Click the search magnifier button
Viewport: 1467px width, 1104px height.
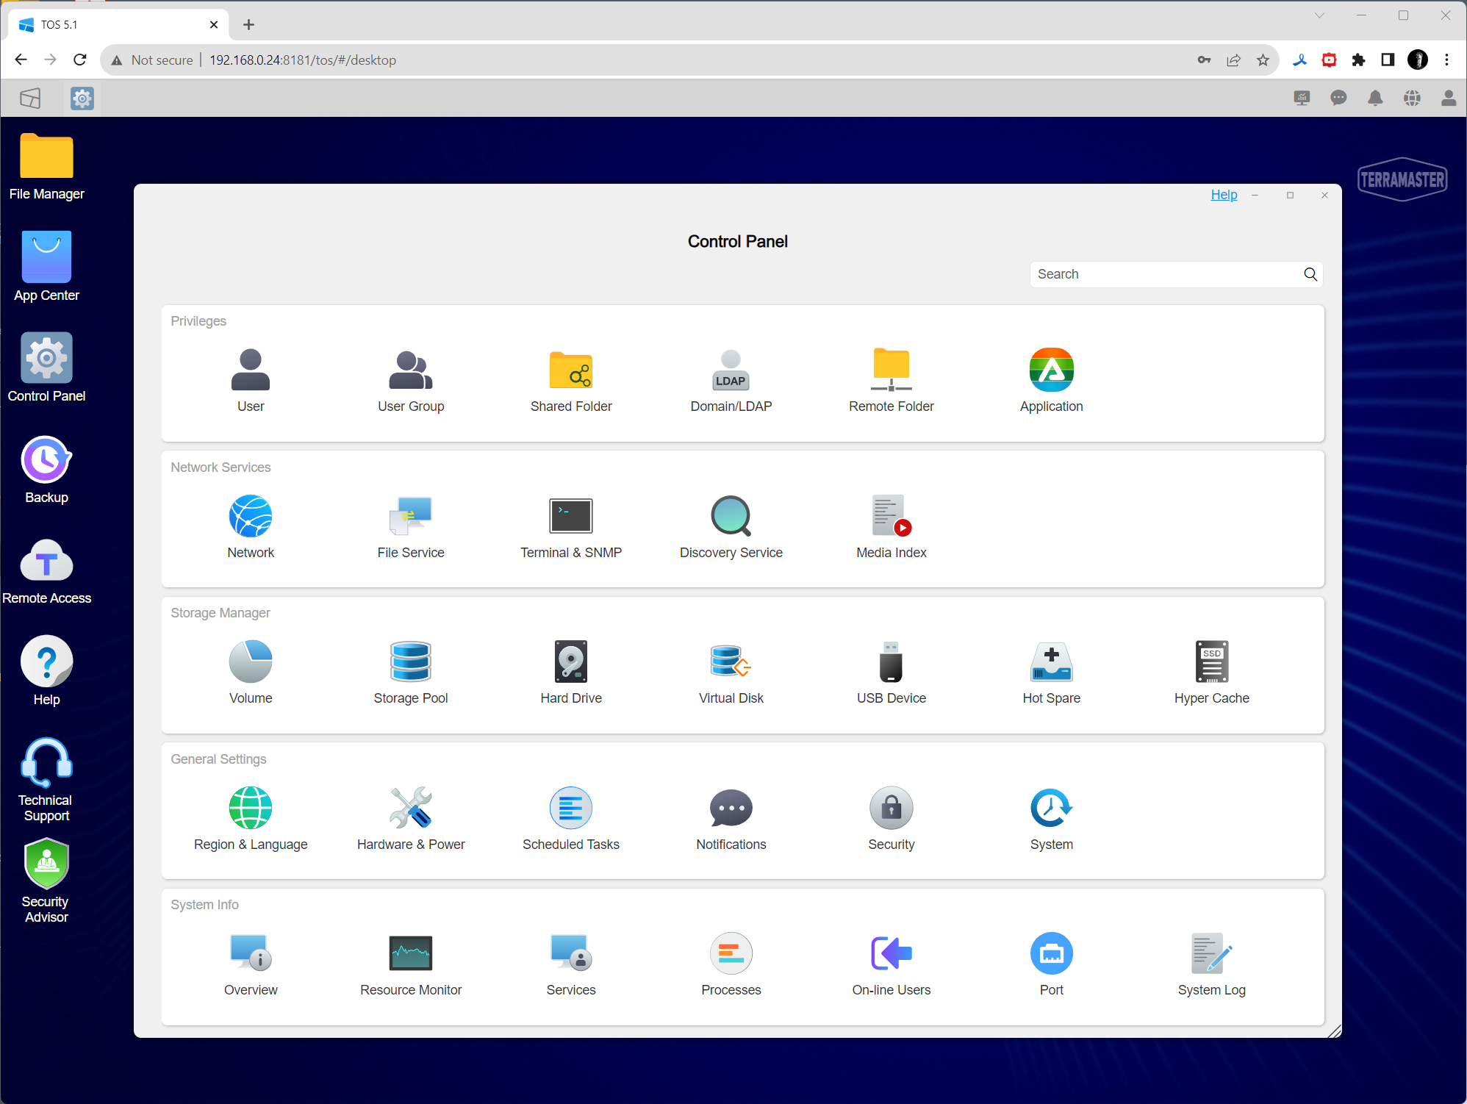(1310, 274)
